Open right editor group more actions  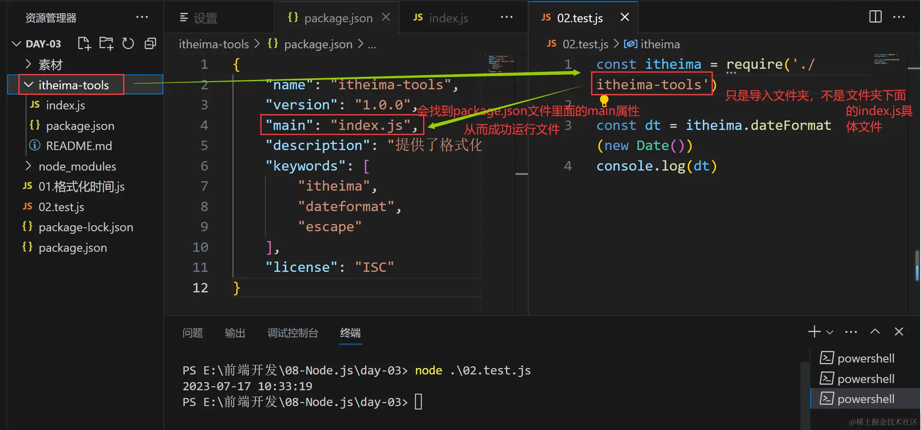click(x=899, y=17)
